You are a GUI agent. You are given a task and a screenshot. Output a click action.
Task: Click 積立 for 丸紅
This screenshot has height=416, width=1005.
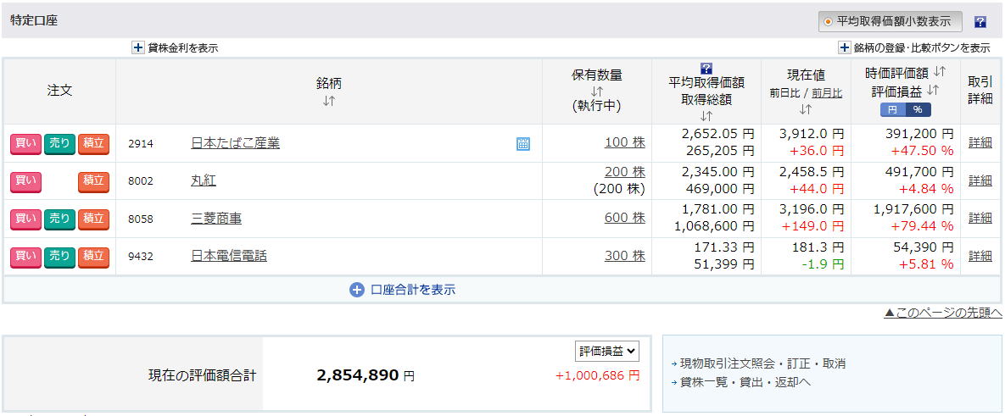(x=93, y=181)
